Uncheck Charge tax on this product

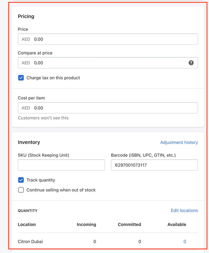pos(21,78)
